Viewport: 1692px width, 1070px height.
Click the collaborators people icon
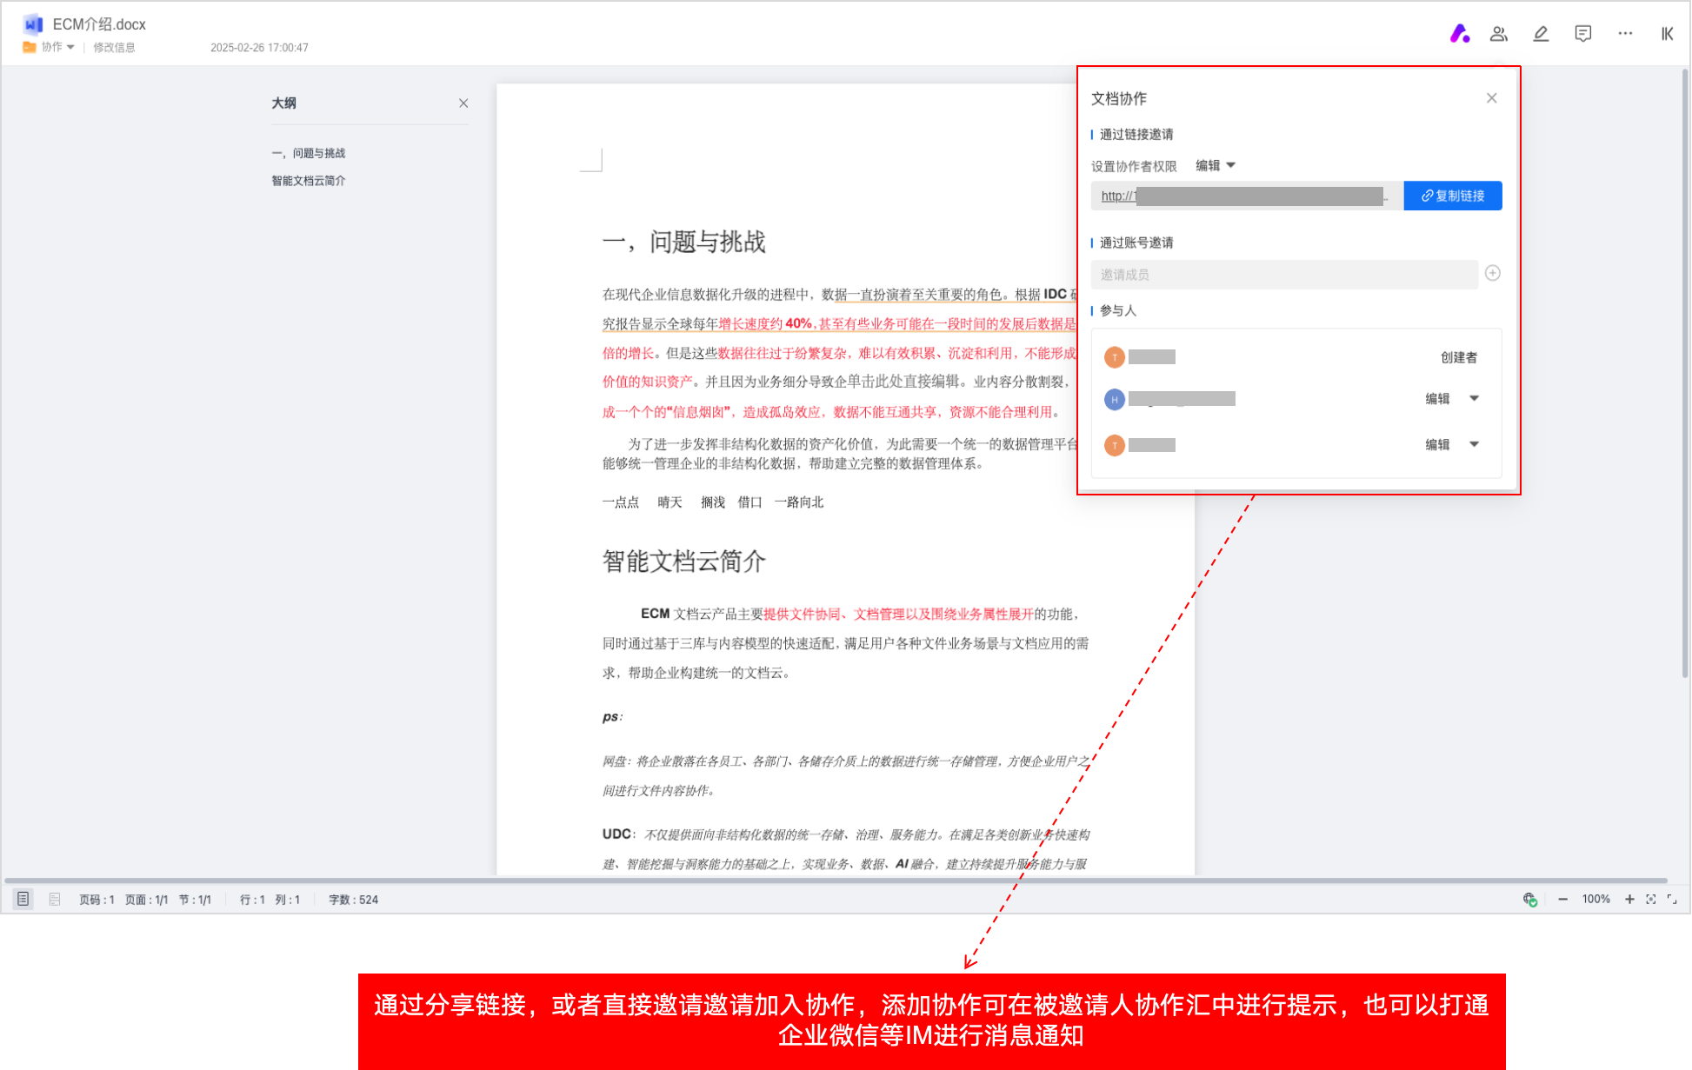(1498, 34)
